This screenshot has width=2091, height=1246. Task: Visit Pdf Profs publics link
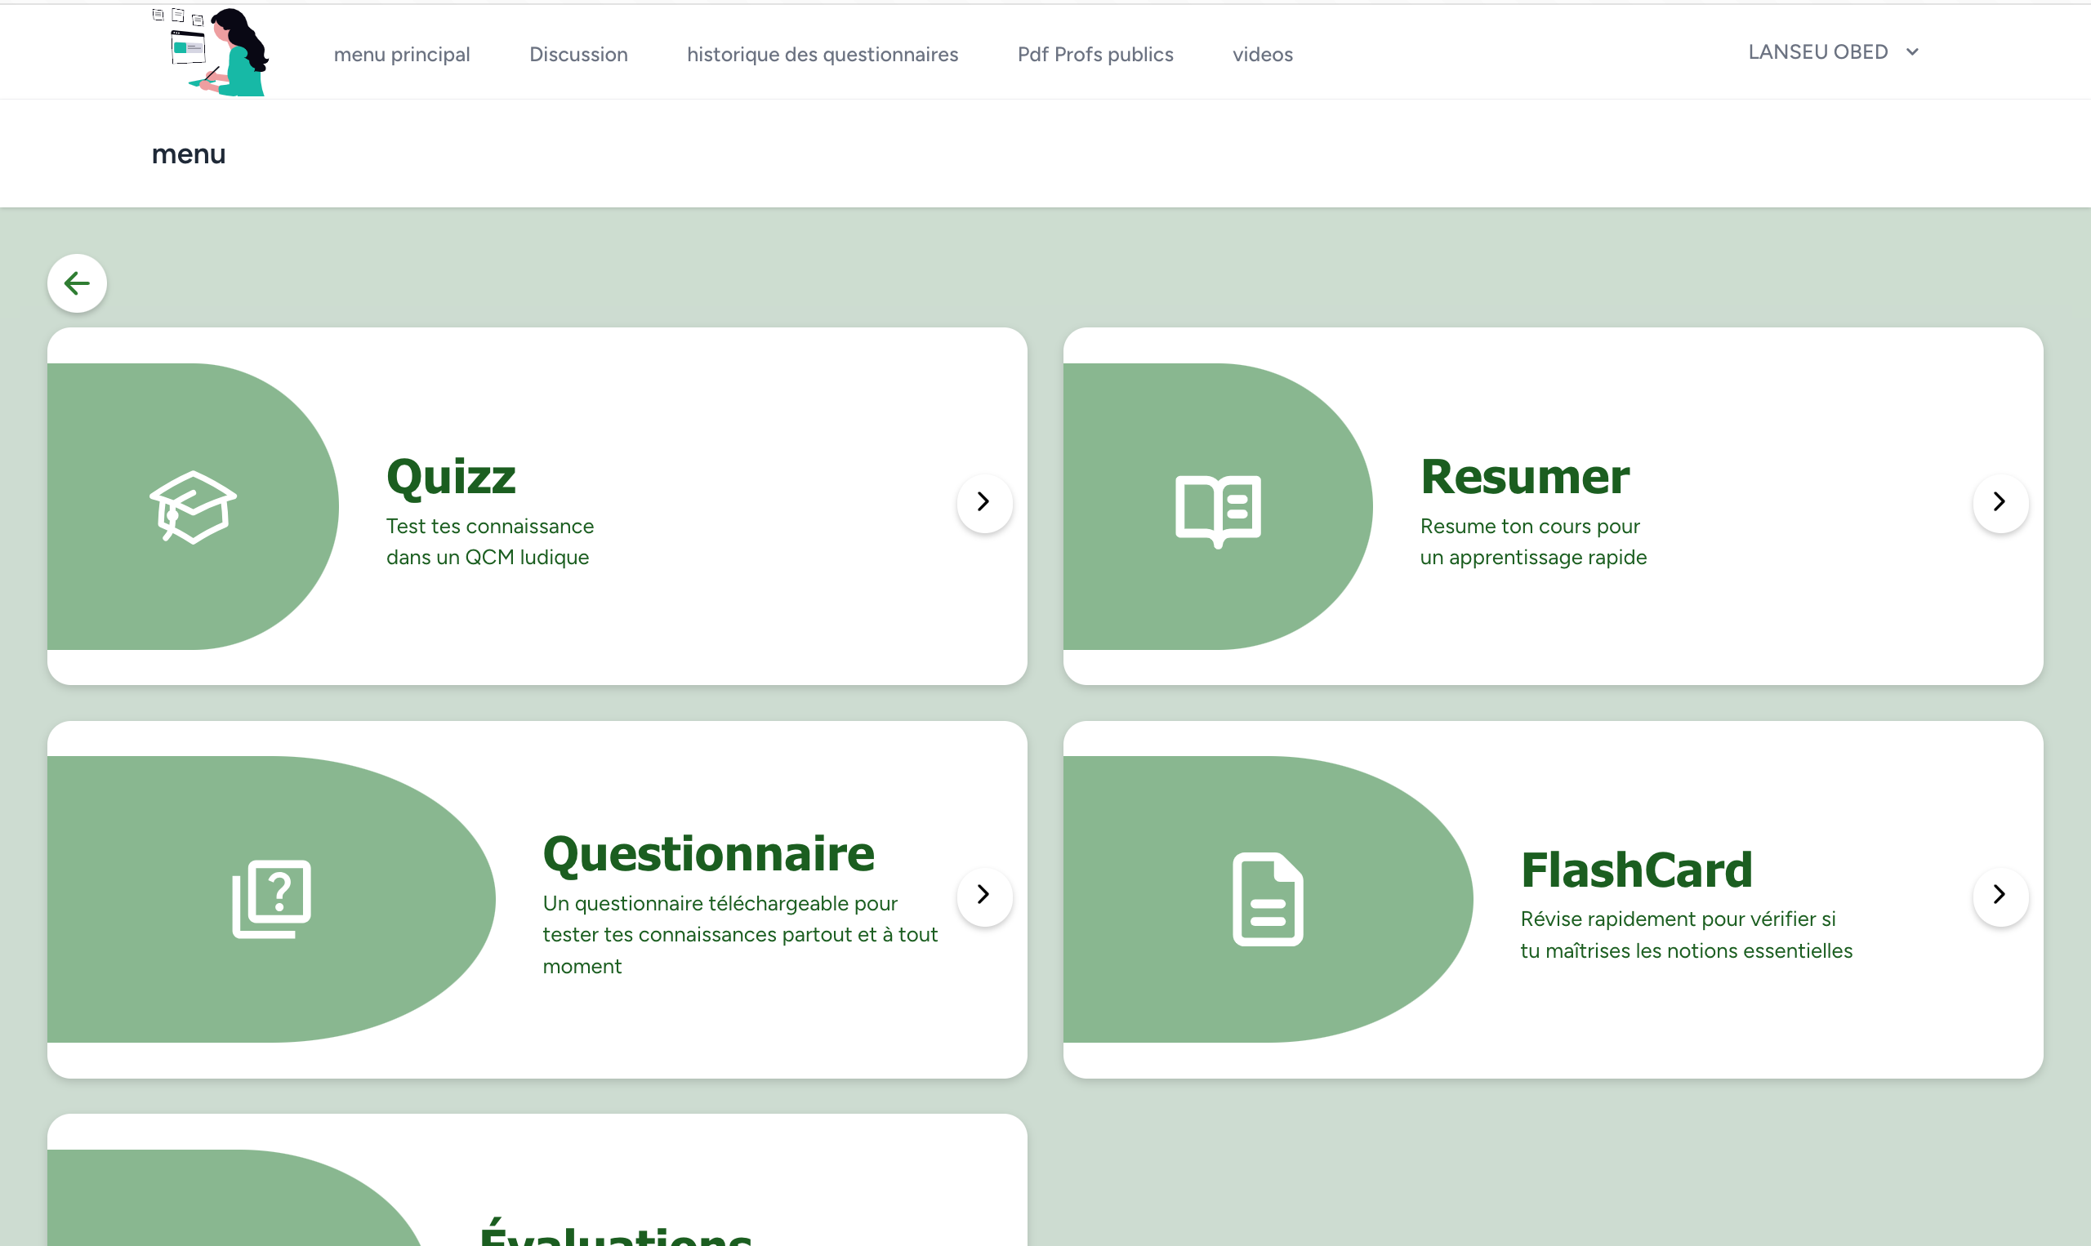pyautogui.click(x=1095, y=55)
